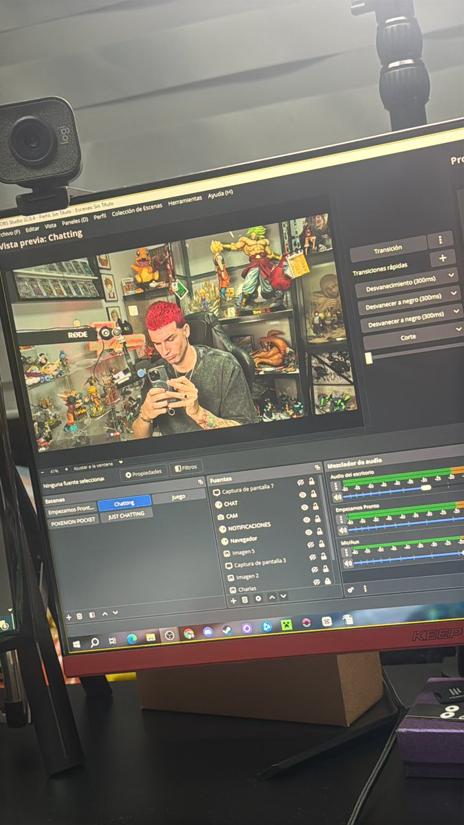Open scene filters icon in Escenas toolbar
Image resolution: width=464 pixels, height=825 pixels.
tap(91, 615)
